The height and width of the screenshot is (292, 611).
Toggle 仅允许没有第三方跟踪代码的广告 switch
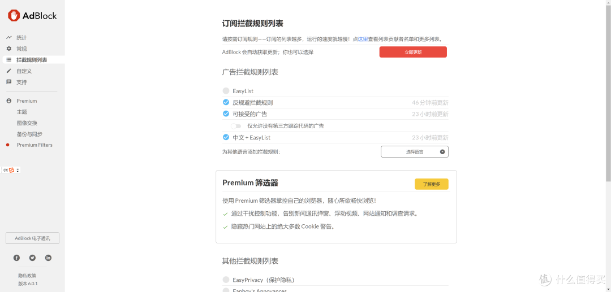(236, 126)
